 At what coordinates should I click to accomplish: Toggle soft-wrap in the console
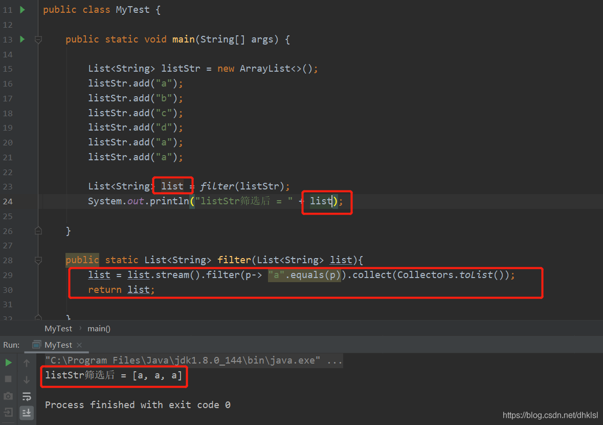27,396
